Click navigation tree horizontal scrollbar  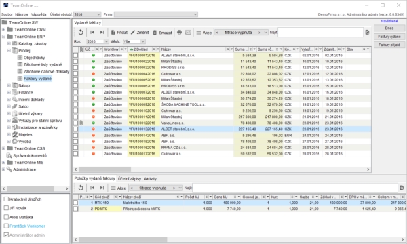(x=31, y=188)
